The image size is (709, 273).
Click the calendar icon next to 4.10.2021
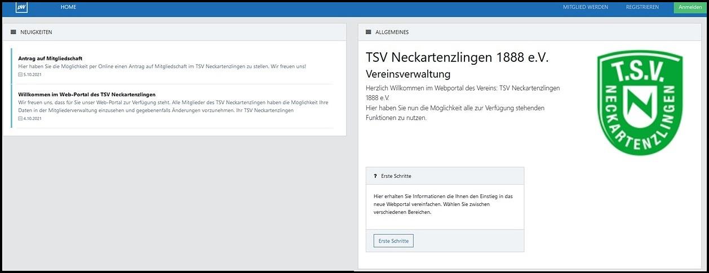point(20,118)
